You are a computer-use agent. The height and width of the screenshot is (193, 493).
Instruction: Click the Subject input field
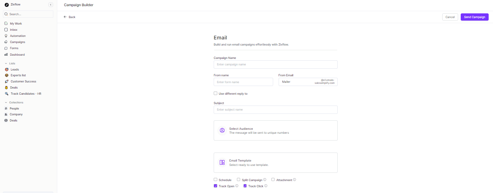[x=276, y=110]
